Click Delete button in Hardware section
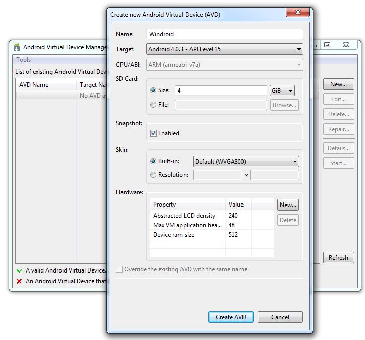Image resolution: width=365 pixels, height=340 pixels. click(x=288, y=220)
